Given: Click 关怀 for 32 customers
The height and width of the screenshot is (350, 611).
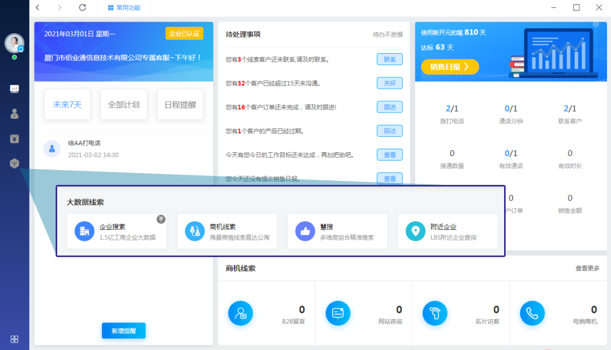Looking at the screenshot, I should 390,83.
